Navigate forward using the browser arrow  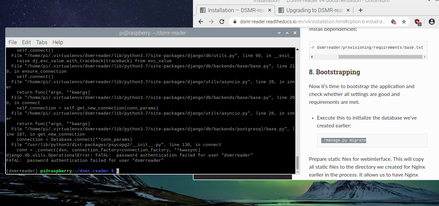(x=211, y=22)
